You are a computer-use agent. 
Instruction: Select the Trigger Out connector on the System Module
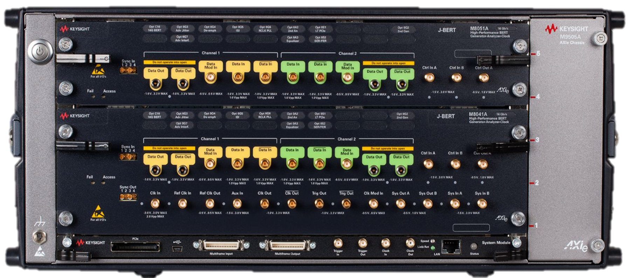(362, 243)
